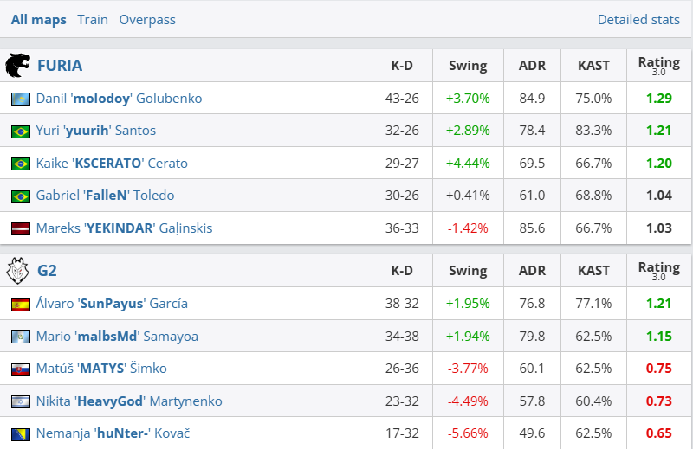Click the FURIA panther team logo

point(18,66)
